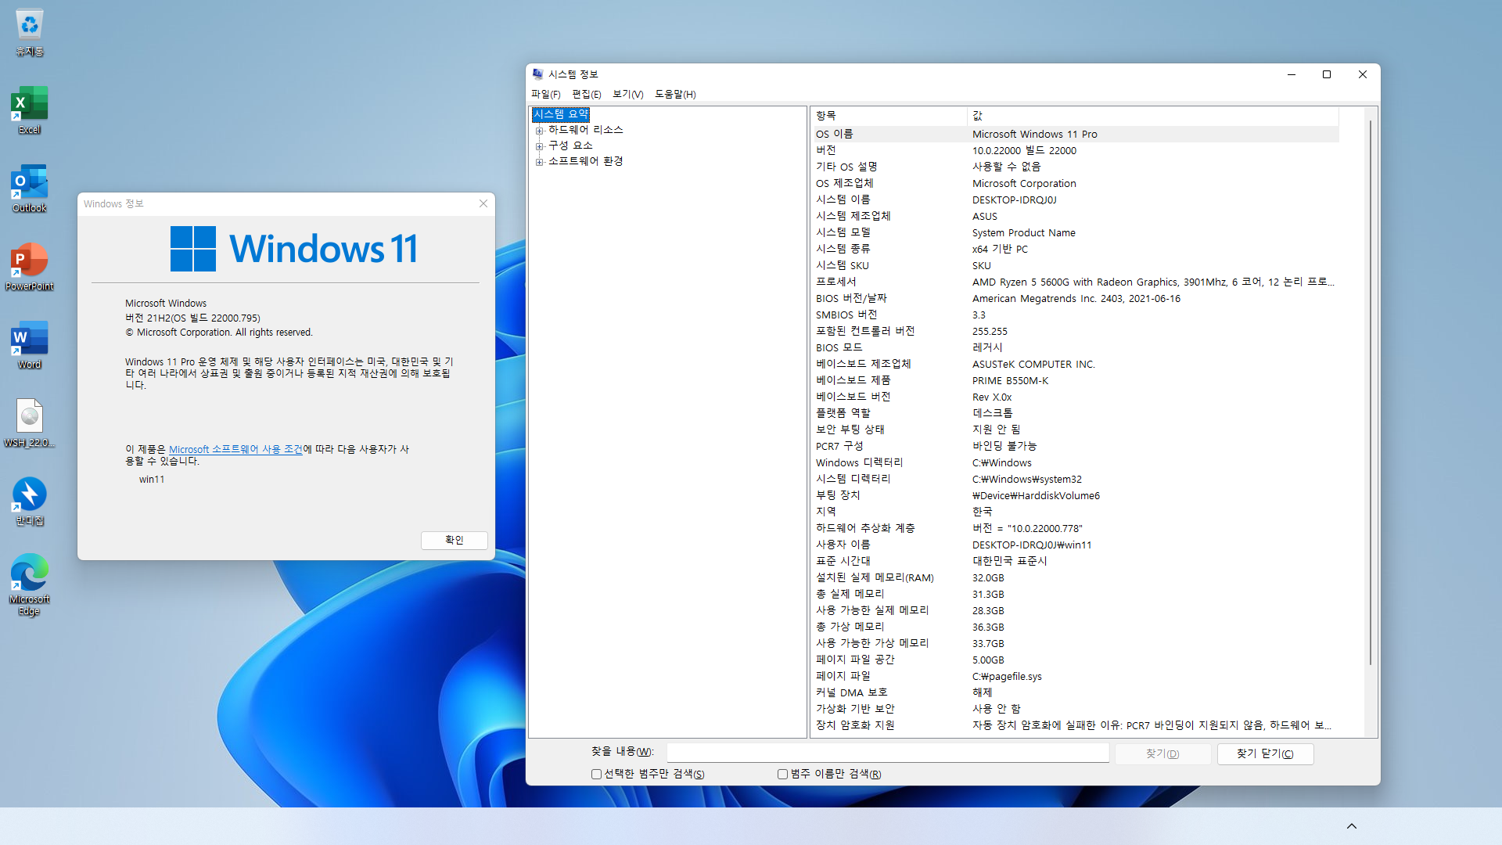Select the BIOS 버전/날짜 row
The height and width of the screenshot is (845, 1502).
click(x=1076, y=298)
